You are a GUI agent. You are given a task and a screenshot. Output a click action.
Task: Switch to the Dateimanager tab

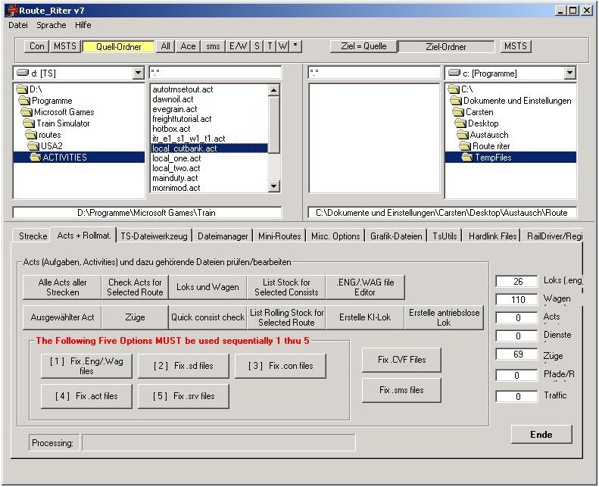click(x=223, y=236)
